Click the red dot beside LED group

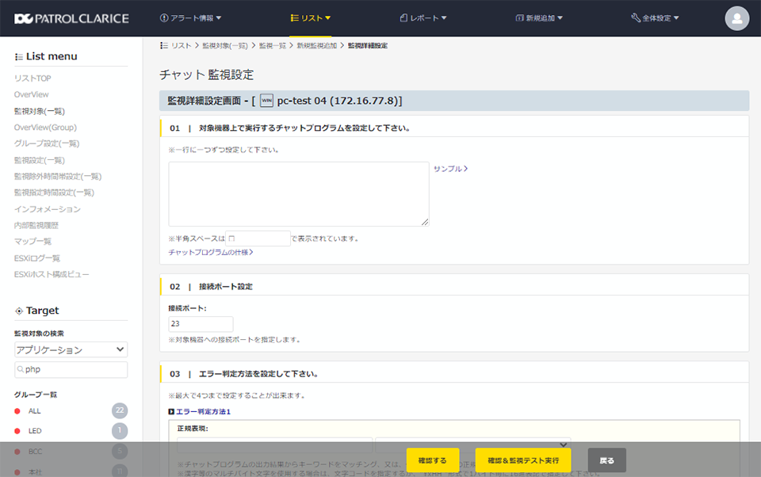[x=17, y=431]
